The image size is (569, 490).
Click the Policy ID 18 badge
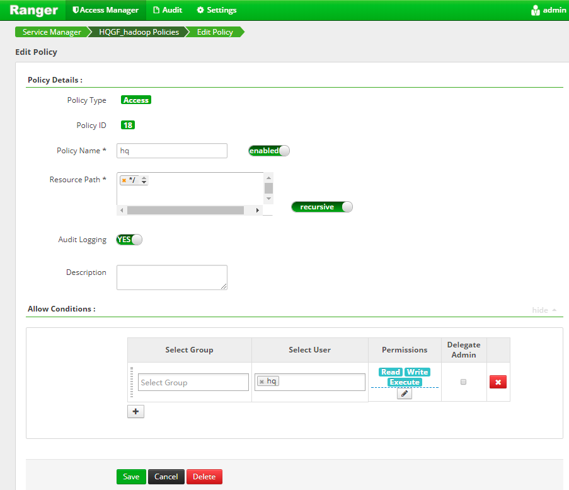128,125
